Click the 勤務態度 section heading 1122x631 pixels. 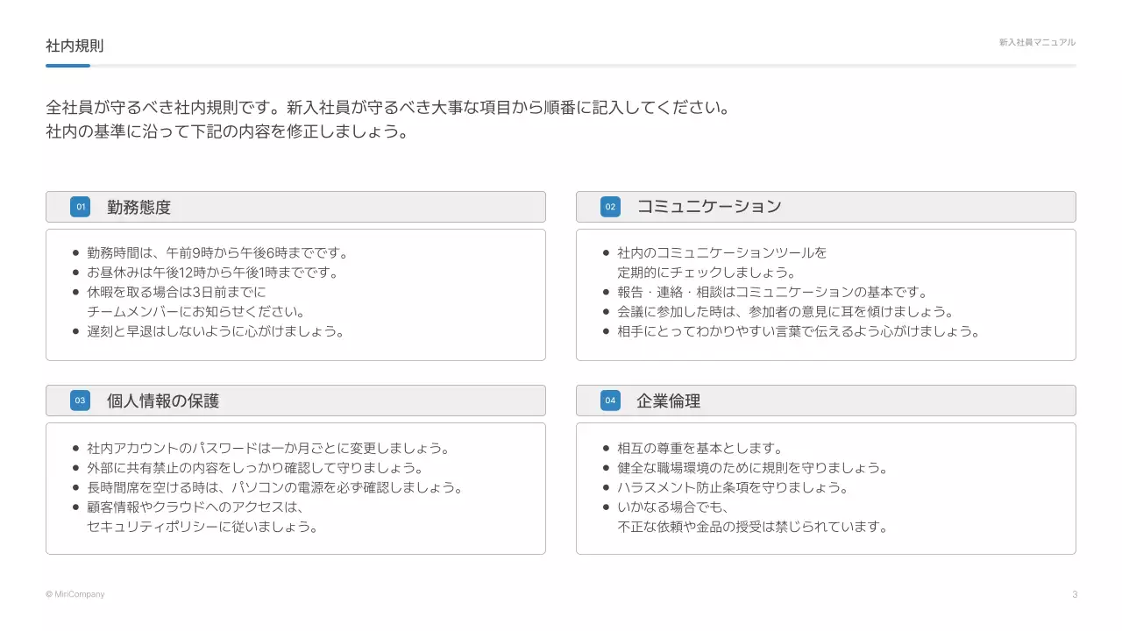(139, 208)
